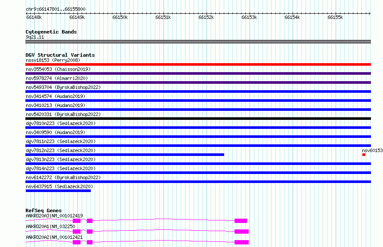The width and height of the screenshot is (383, 247).
Task: Click the 9q21.11 cytogenetic band bar
Action: 198,42
